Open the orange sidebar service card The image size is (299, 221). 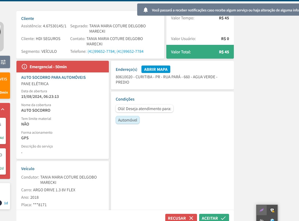point(5,86)
